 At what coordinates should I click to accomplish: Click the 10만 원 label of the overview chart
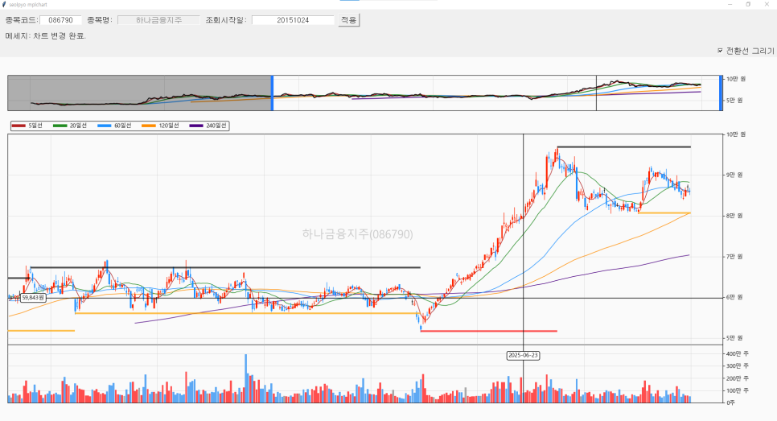tap(735, 79)
